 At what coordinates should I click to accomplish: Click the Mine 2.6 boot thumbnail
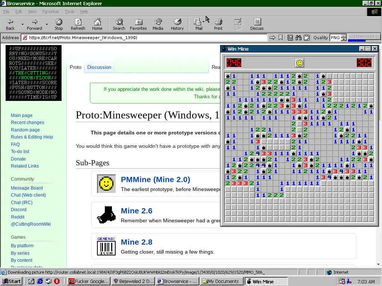(106, 215)
